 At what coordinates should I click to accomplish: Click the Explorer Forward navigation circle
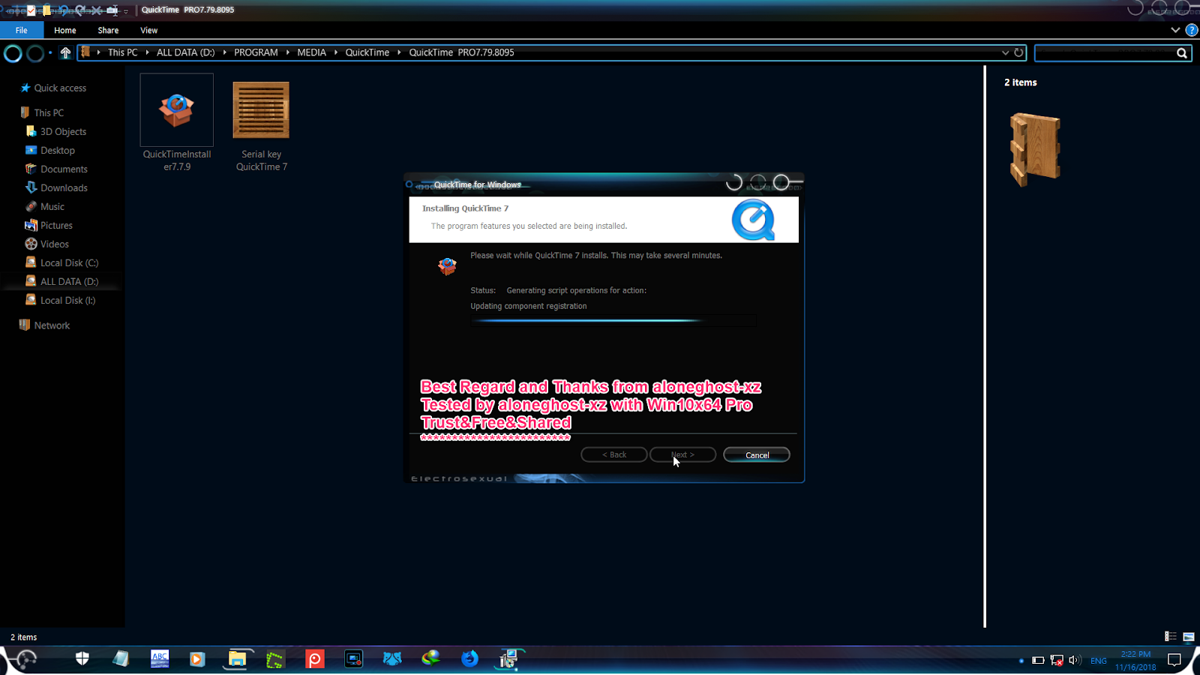click(34, 53)
